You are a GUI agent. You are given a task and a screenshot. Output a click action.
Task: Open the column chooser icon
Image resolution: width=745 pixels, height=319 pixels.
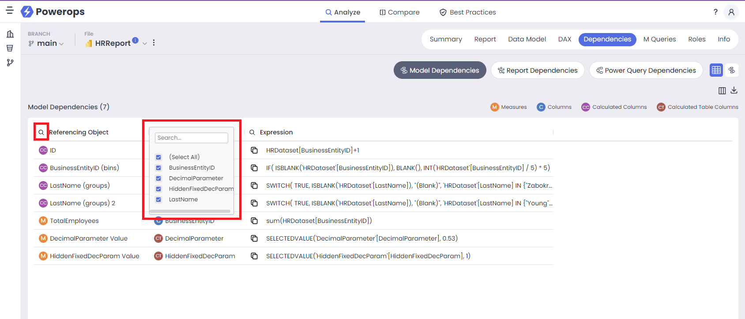pos(722,91)
